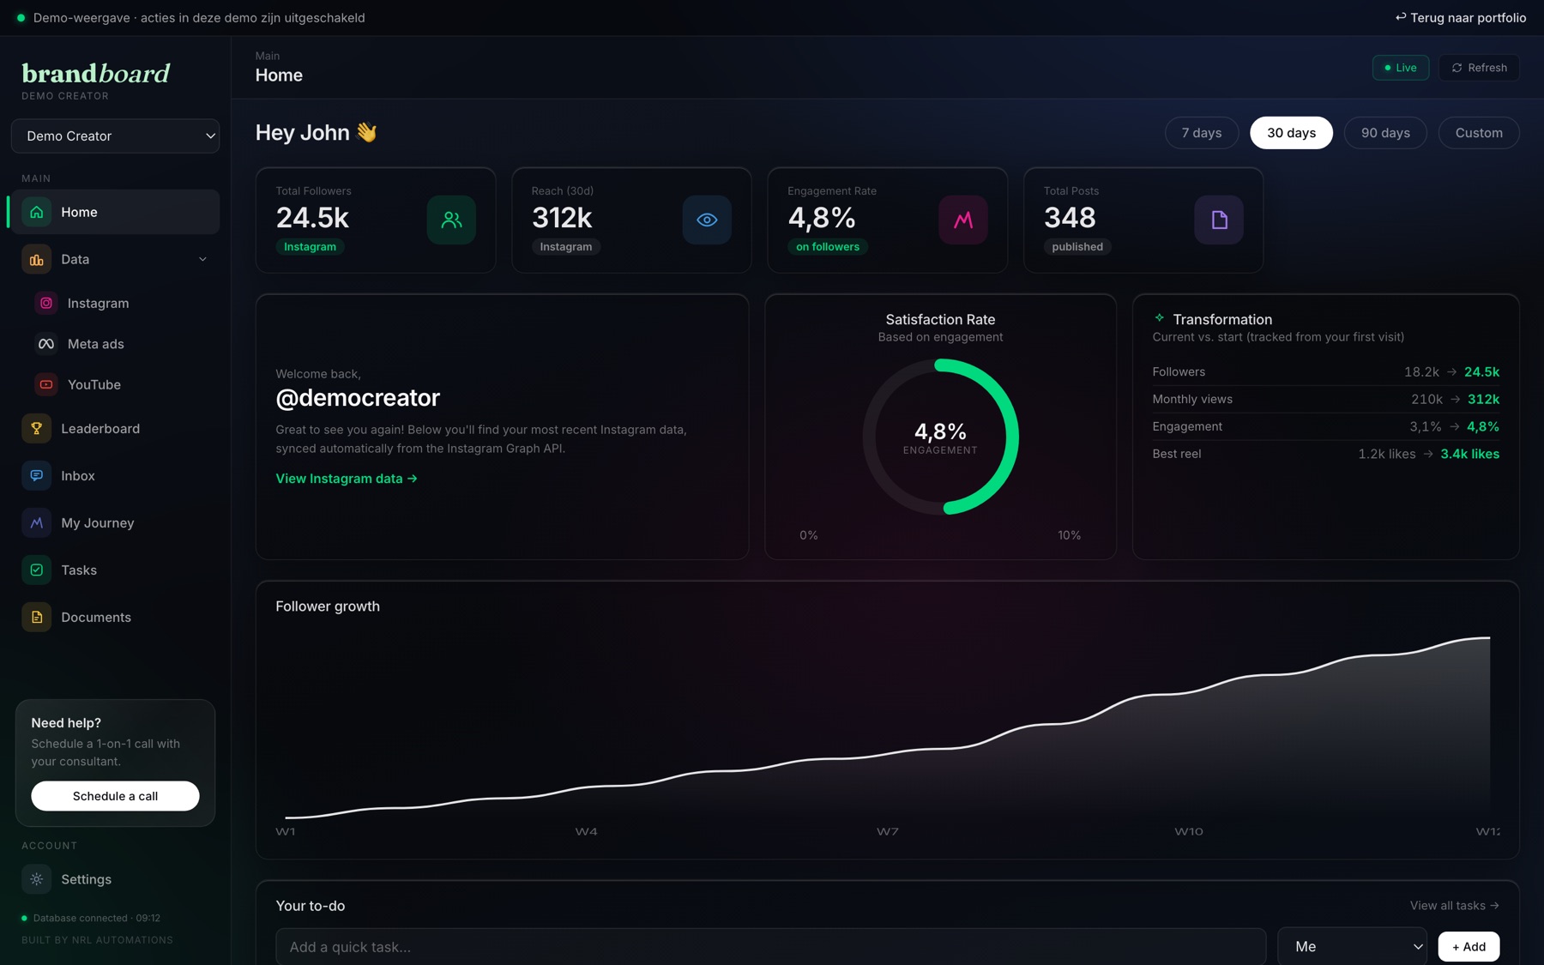
Task: Follow the View Instagram data link
Action: pyautogui.click(x=347, y=479)
